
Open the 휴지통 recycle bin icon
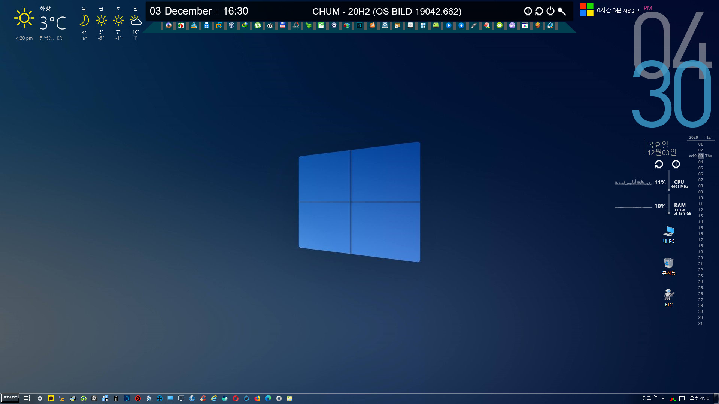(669, 266)
